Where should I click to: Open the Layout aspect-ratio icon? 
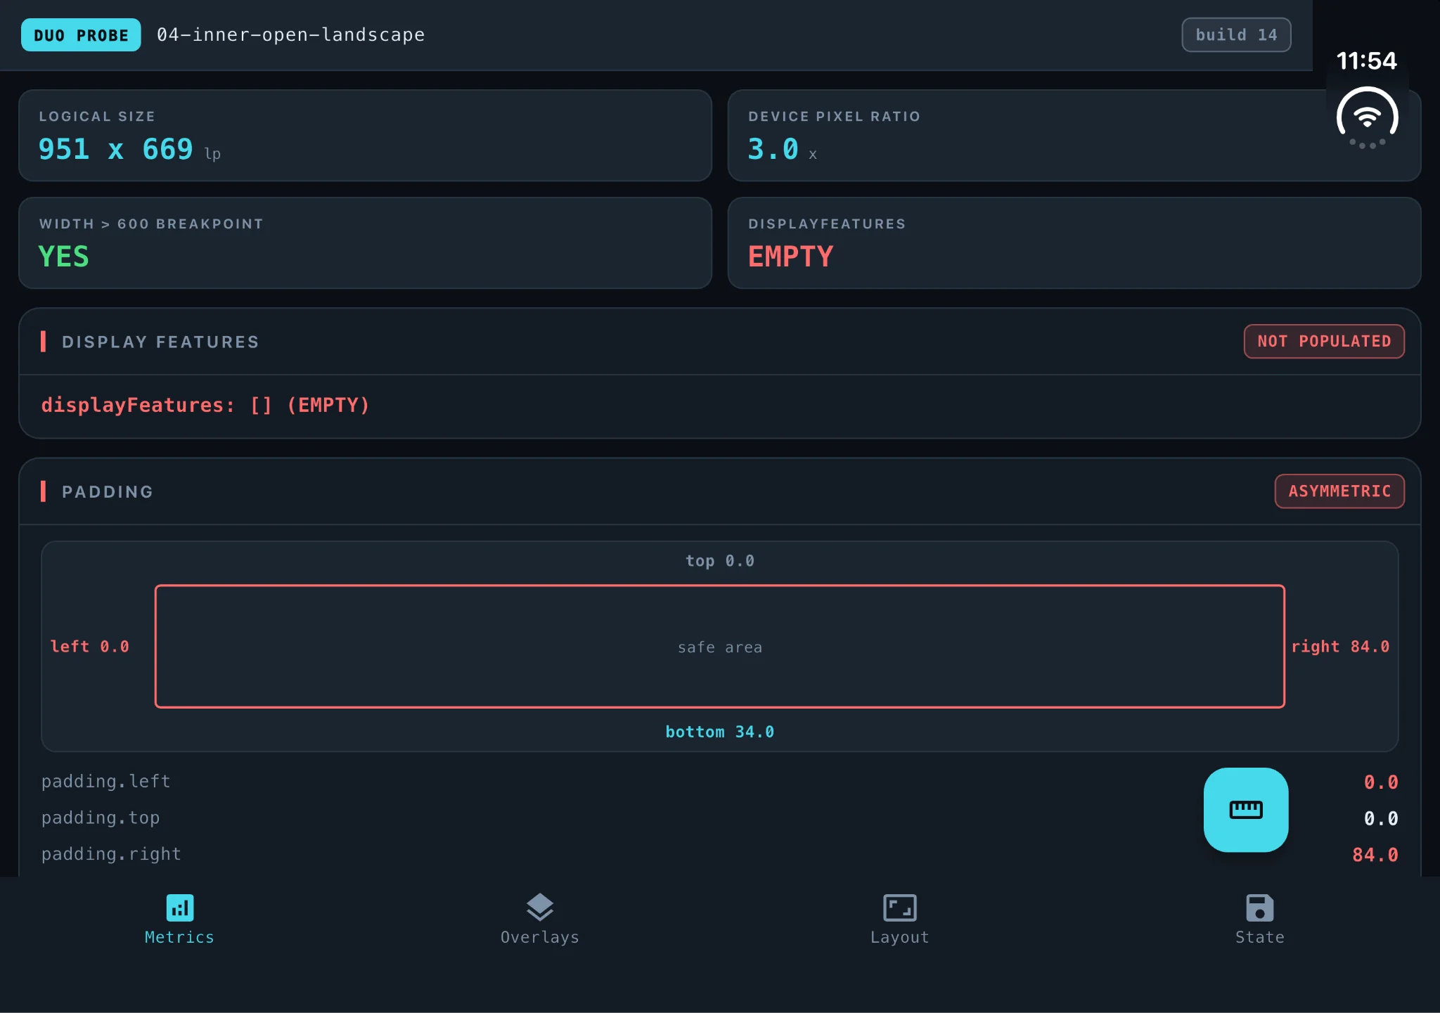pyautogui.click(x=900, y=908)
